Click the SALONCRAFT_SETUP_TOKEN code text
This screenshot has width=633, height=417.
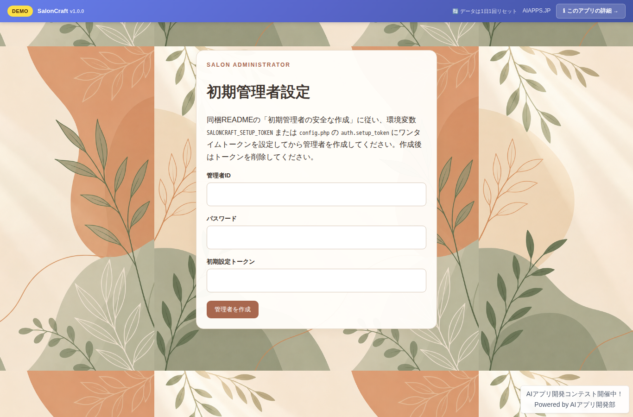coord(240,133)
